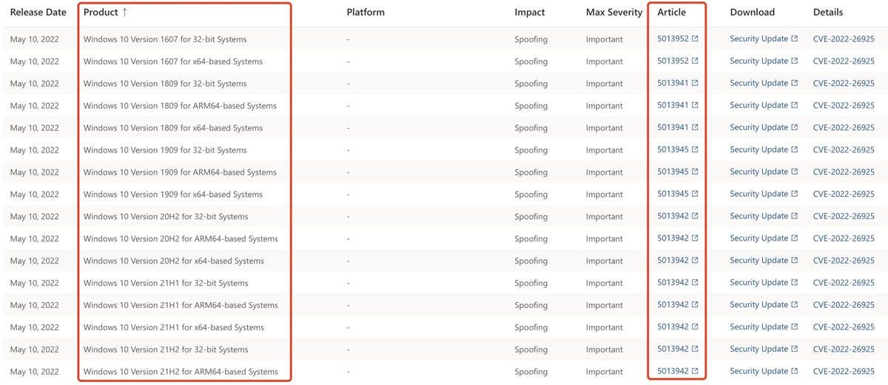Click the Security Update external-link icon for 1607 x64-based
The image size is (888, 385).
(x=795, y=61)
